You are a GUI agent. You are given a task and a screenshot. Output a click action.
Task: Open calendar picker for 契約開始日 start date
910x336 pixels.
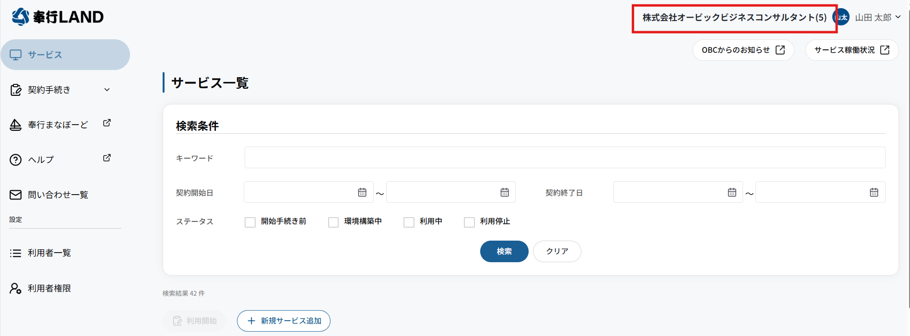click(x=362, y=192)
